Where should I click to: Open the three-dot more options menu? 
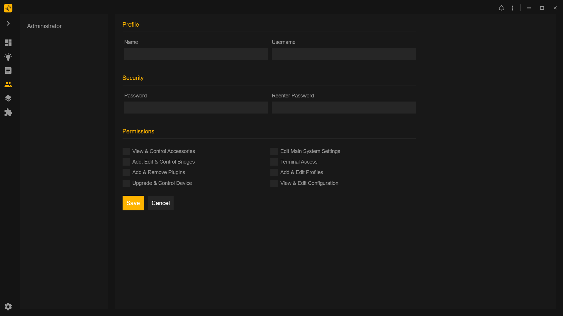[512, 8]
